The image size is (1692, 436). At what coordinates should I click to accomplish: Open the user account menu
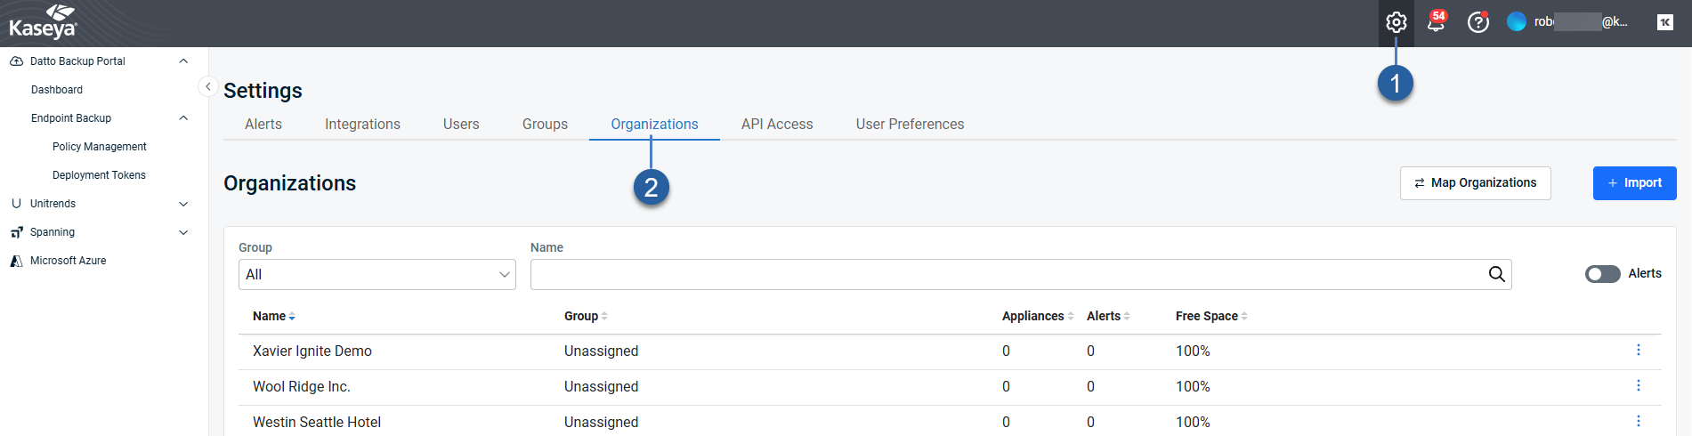(x=1569, y=22)
